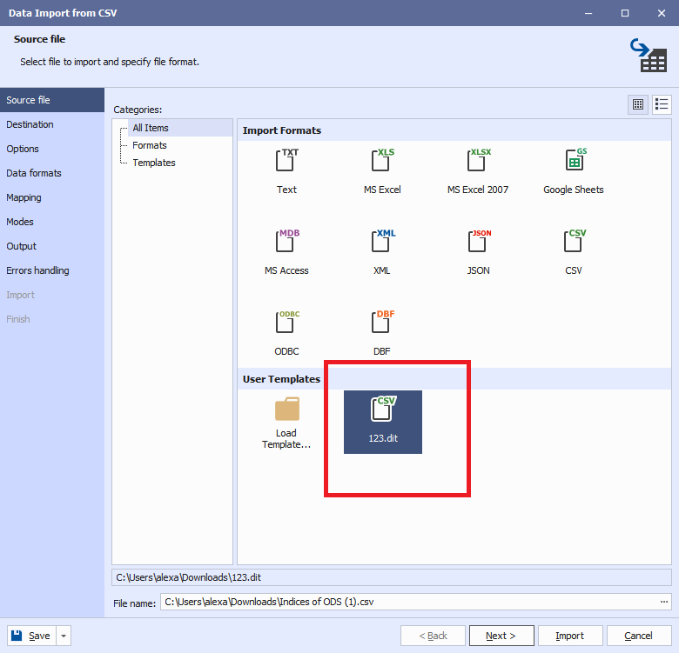Choose the MS Excel XLS format
The width and height of the screenshot is (679, 653).
(x=382, y=161)
